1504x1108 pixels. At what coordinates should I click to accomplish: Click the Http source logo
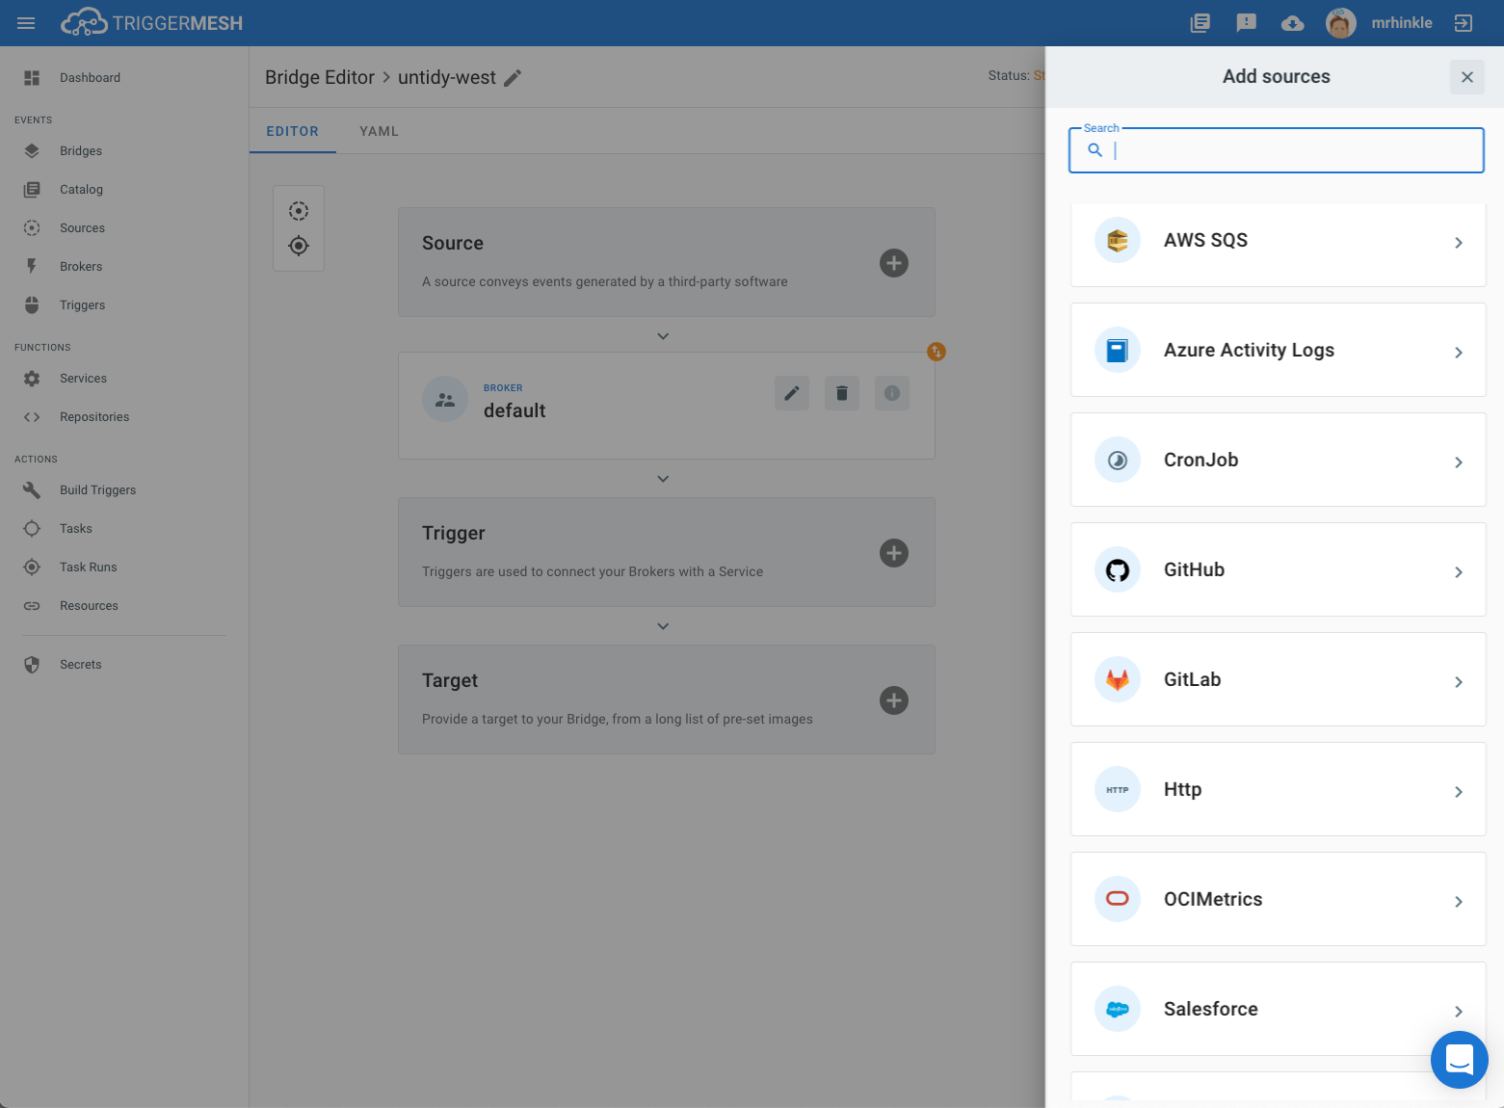(1118, 789)
